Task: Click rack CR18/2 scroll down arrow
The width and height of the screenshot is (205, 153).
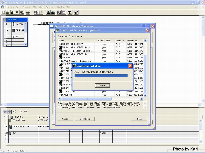Action: tap(25, 44)
